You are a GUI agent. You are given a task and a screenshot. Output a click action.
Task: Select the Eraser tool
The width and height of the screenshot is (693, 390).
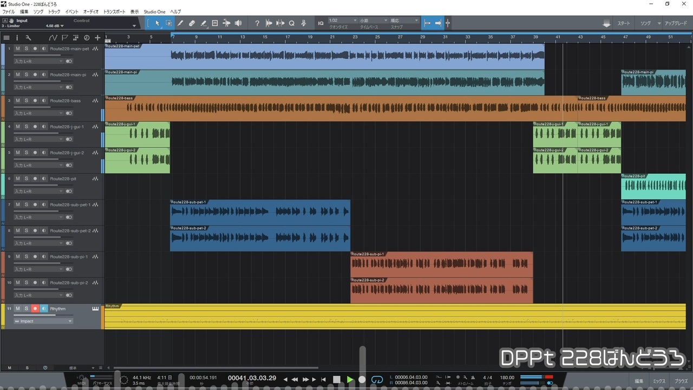coord(192,23)
